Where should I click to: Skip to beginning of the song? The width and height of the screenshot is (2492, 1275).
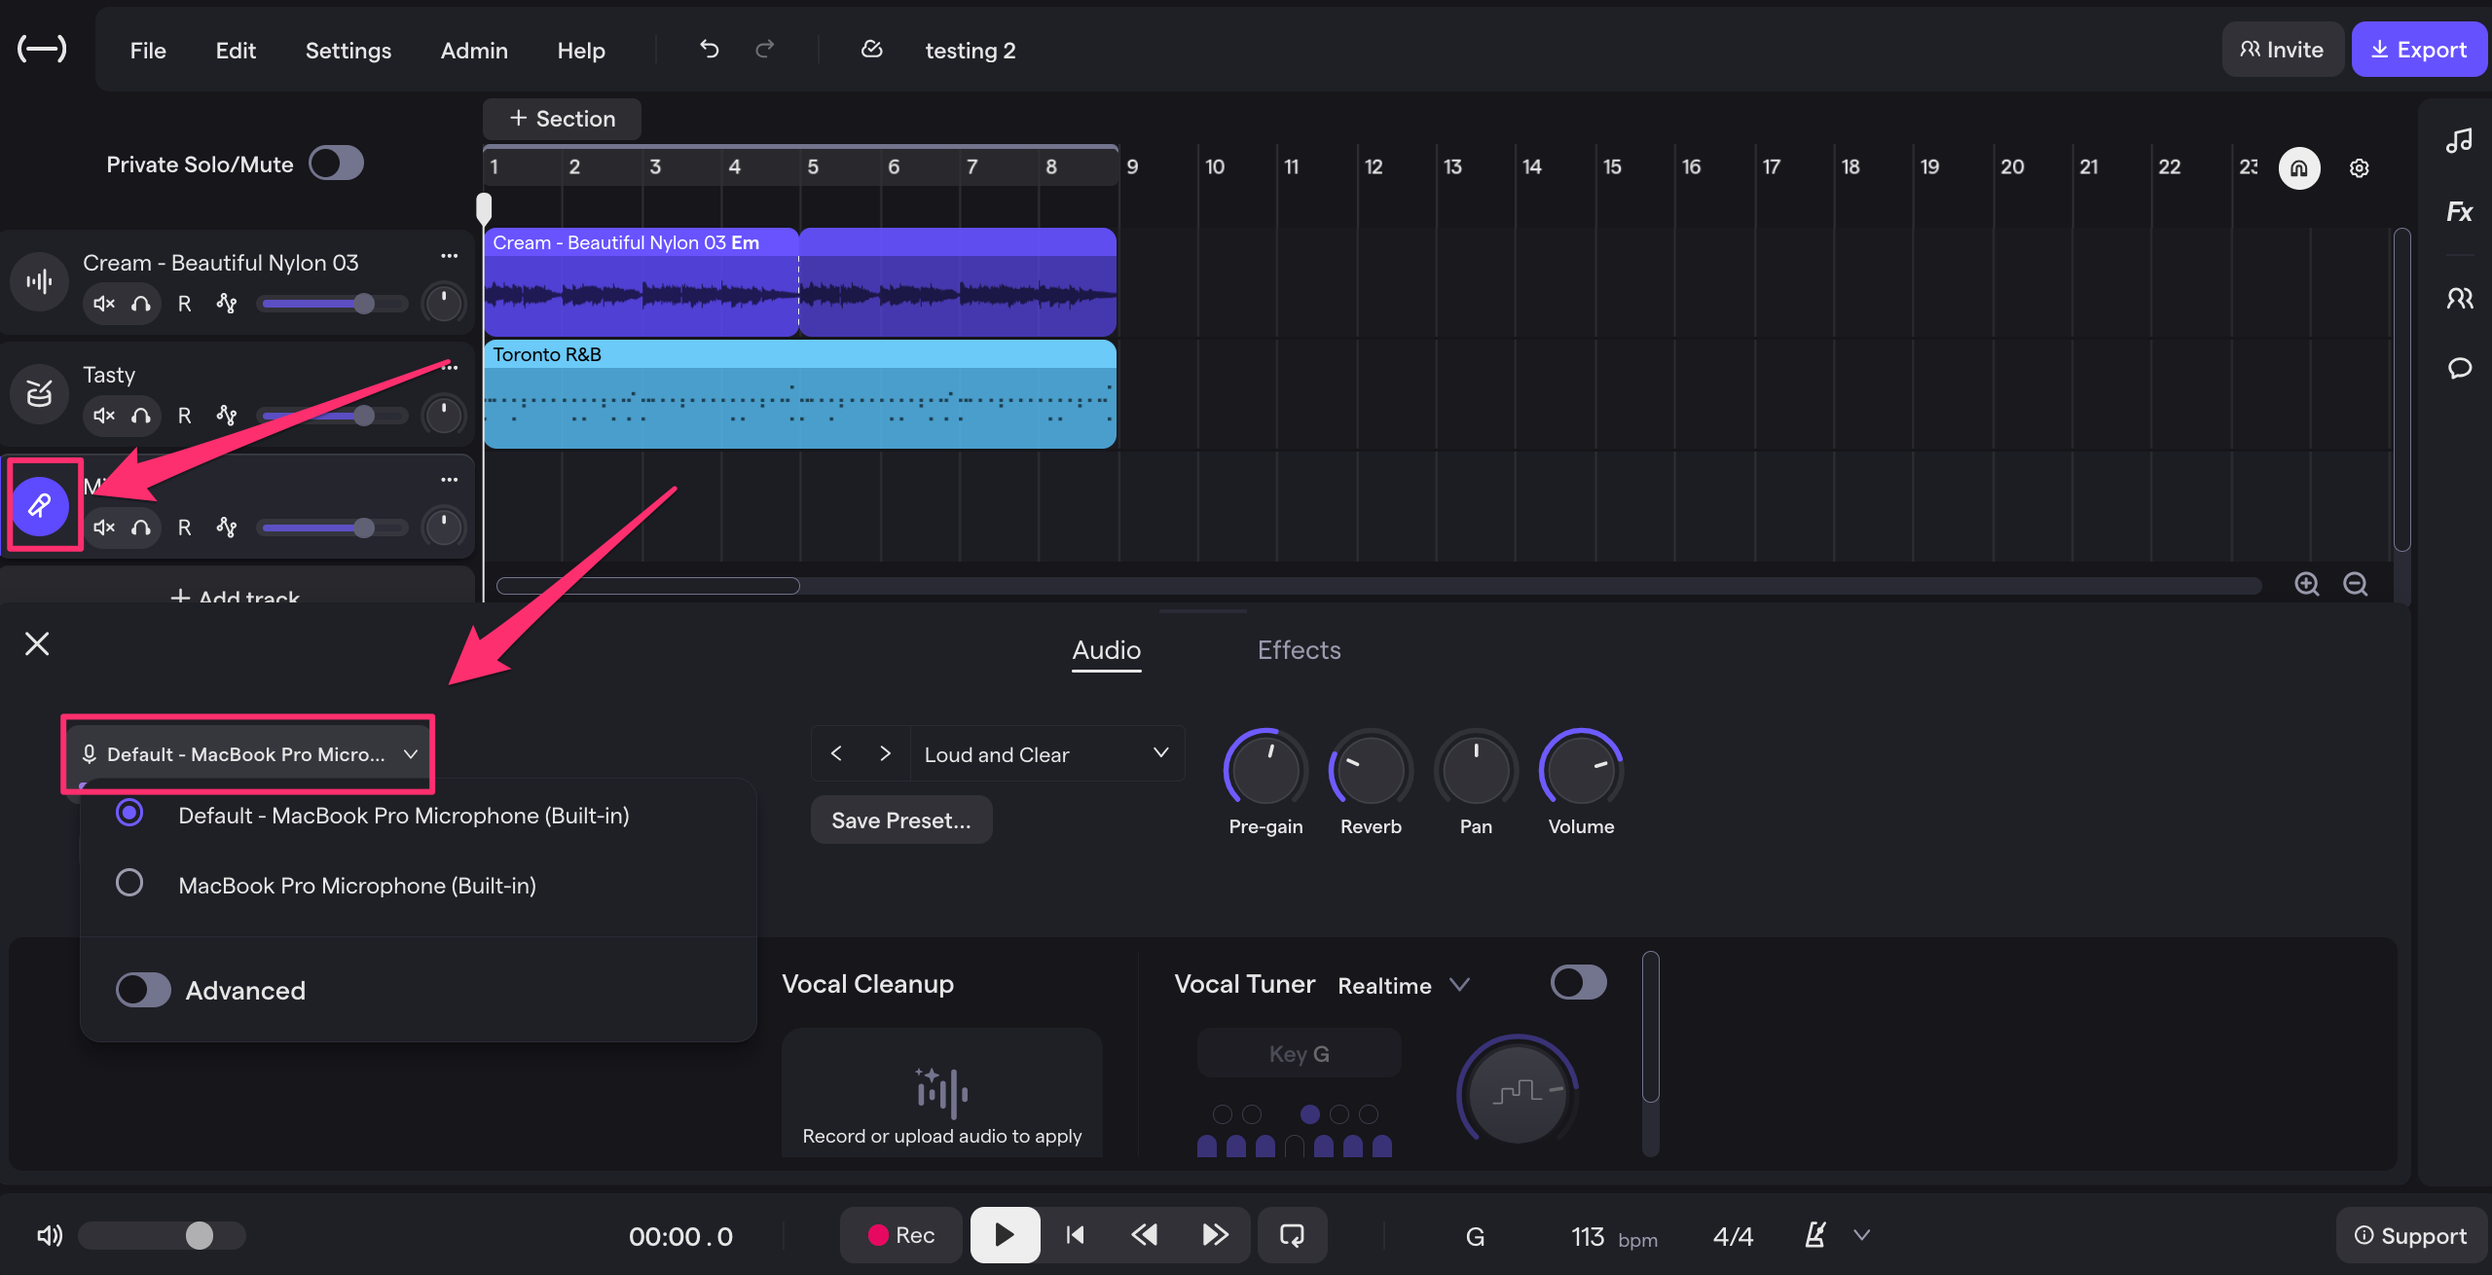(x=1075, y=1235)
